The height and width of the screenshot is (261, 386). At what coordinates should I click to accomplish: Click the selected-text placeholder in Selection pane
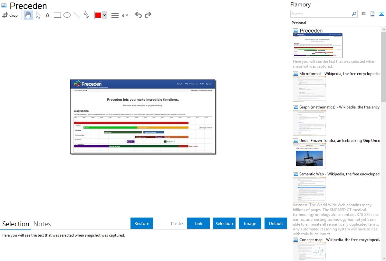coord(63,235)
